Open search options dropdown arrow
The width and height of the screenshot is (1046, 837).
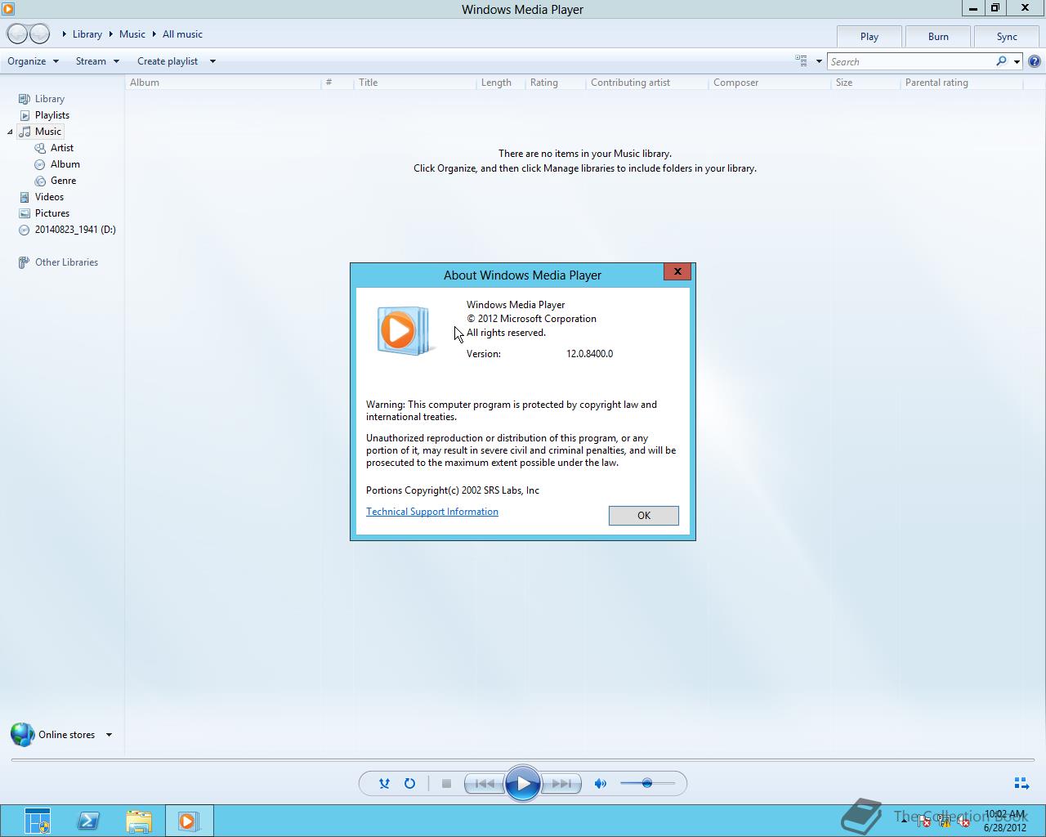coord(1017,61)
